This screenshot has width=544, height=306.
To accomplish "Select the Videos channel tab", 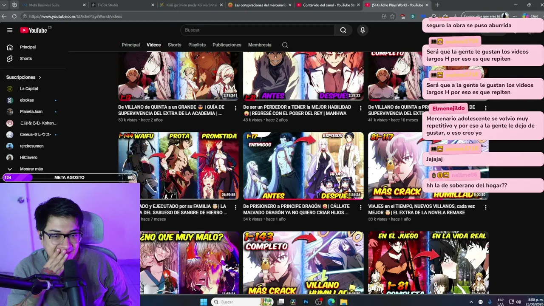I will tap(153, 45).
